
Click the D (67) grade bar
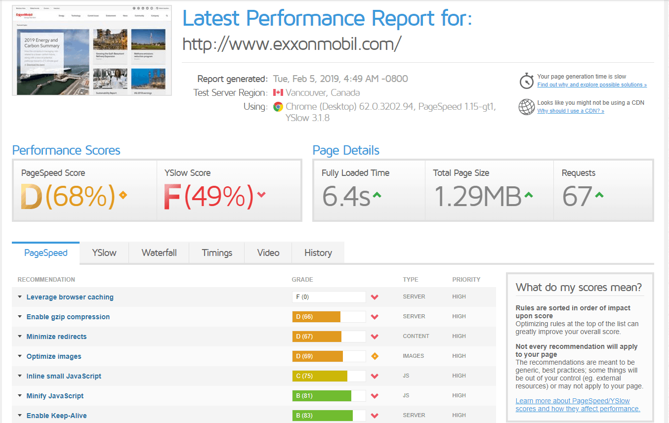329,337
